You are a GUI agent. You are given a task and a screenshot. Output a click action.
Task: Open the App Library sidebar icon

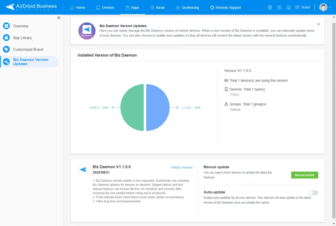pyautogui.click(x=6, y=38)
